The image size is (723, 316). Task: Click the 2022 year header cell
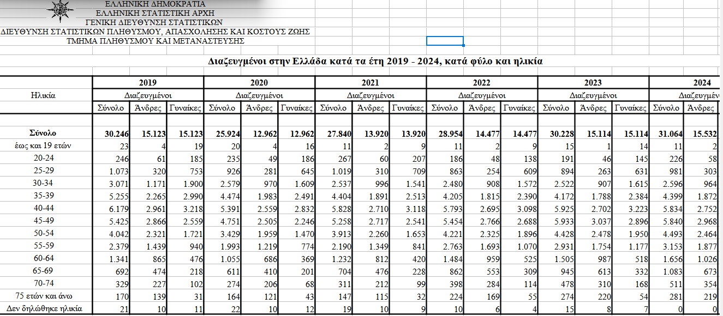482,83
